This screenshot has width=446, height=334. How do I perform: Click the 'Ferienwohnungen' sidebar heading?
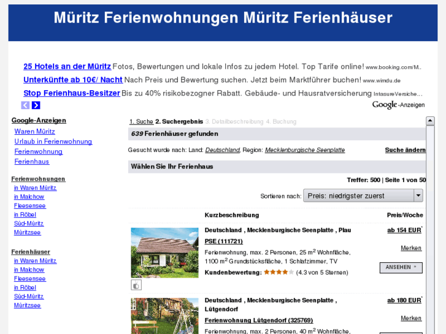coord(38,179)
